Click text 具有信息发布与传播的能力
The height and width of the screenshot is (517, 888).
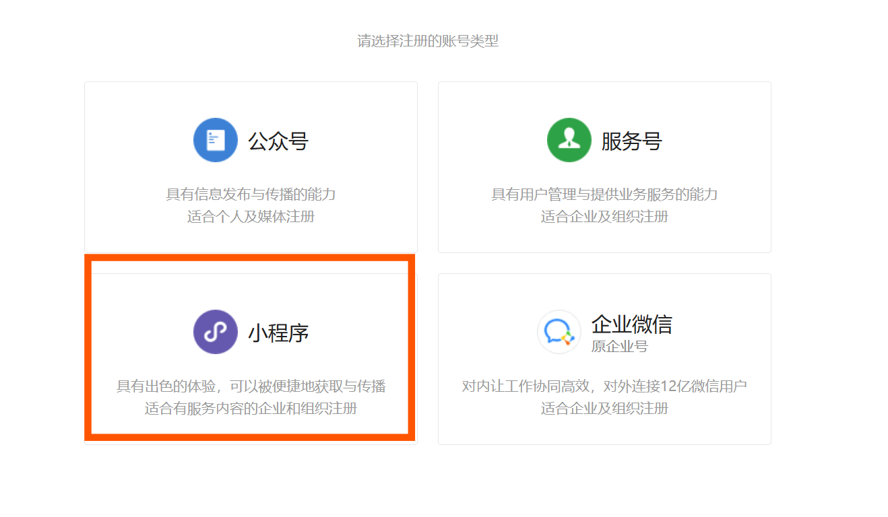(x=251, y=195)
